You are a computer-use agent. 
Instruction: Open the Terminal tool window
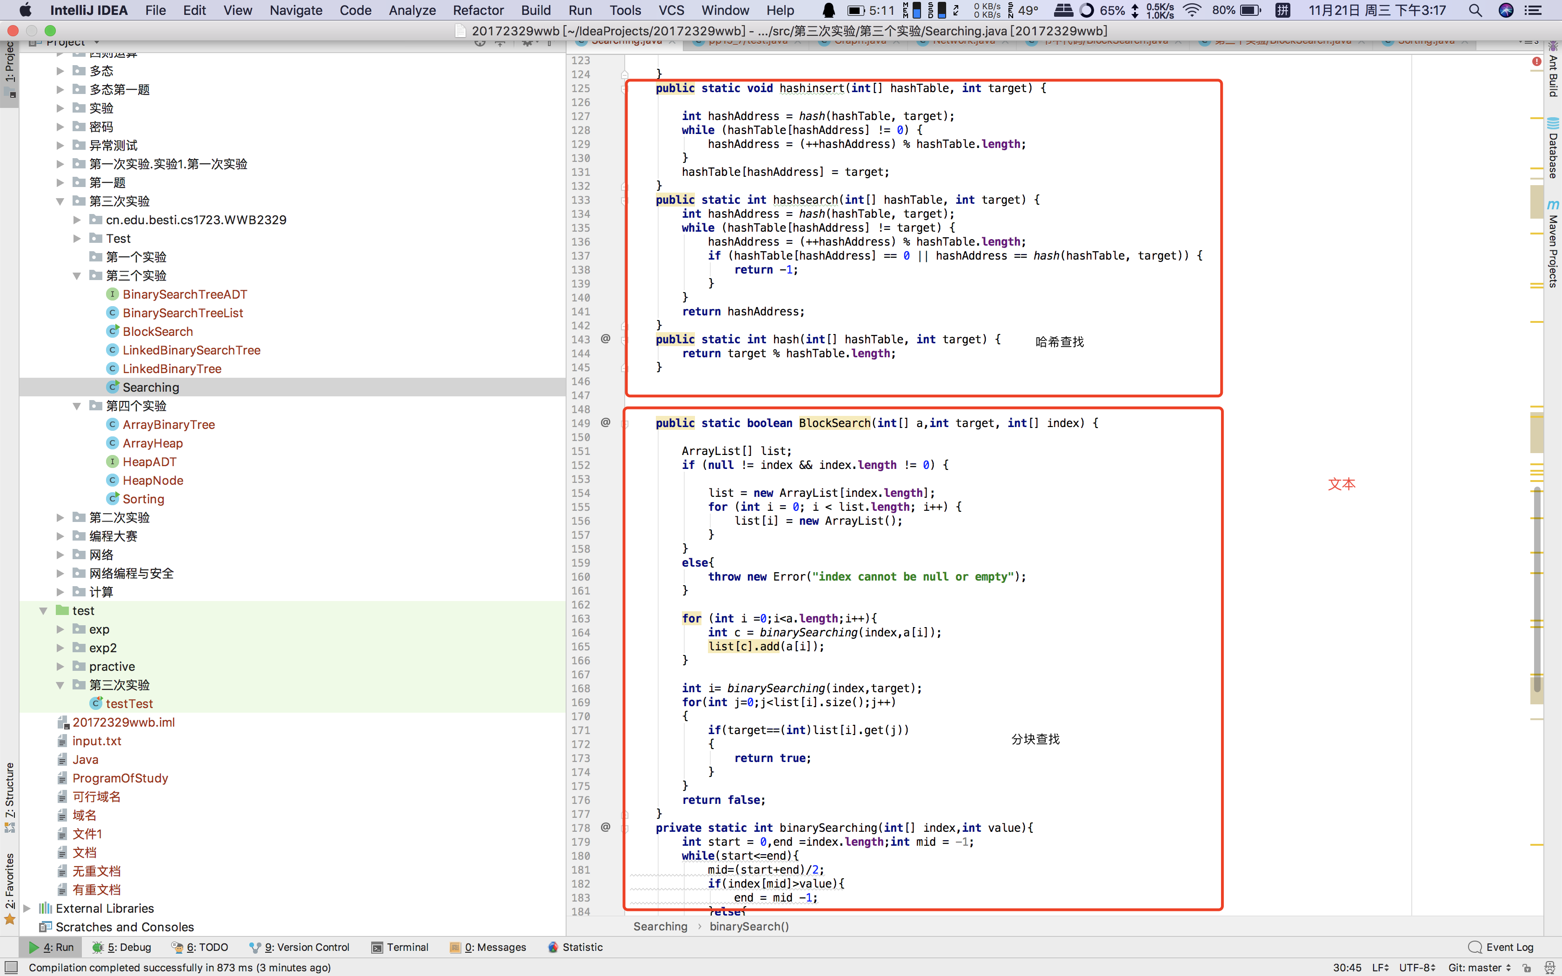coord(400,947)
